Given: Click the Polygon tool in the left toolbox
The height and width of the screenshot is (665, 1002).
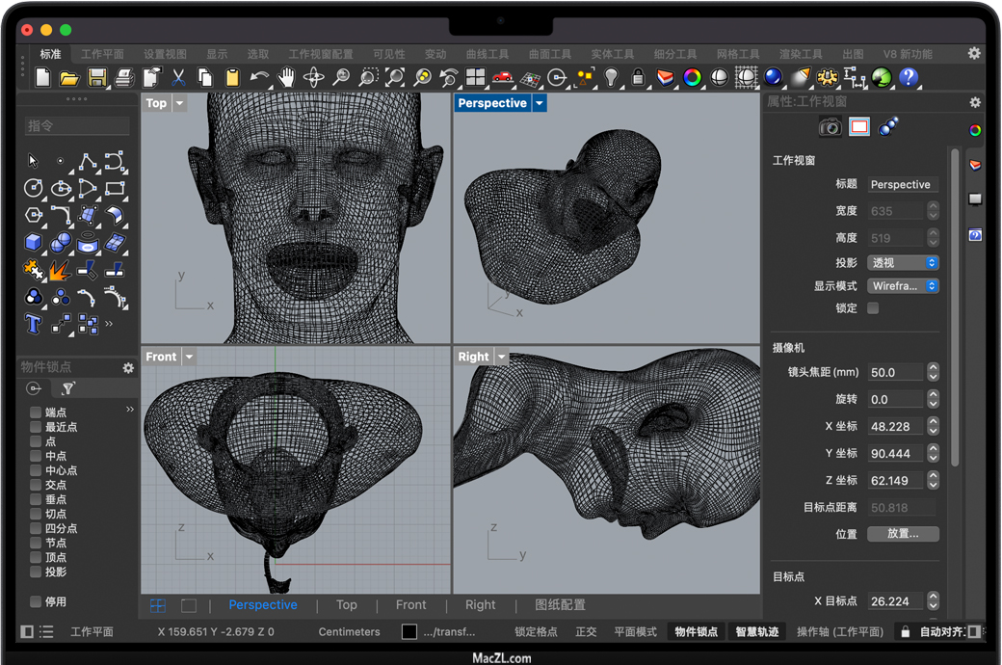Looking at the screenshot, I should 34,214.
